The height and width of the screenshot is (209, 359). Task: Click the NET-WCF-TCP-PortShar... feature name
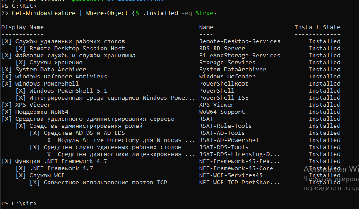pos(239,183)
